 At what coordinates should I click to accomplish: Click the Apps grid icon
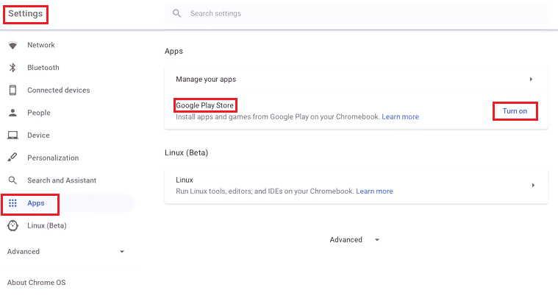[x=12, y=203]
